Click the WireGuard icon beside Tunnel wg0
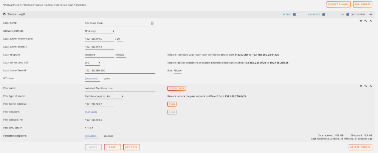The height and width of the screenshot is (153, 378). point(4,14)
